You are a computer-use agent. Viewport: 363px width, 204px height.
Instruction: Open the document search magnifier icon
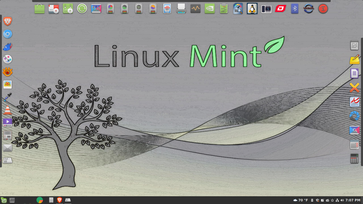[x=354, y=130]
